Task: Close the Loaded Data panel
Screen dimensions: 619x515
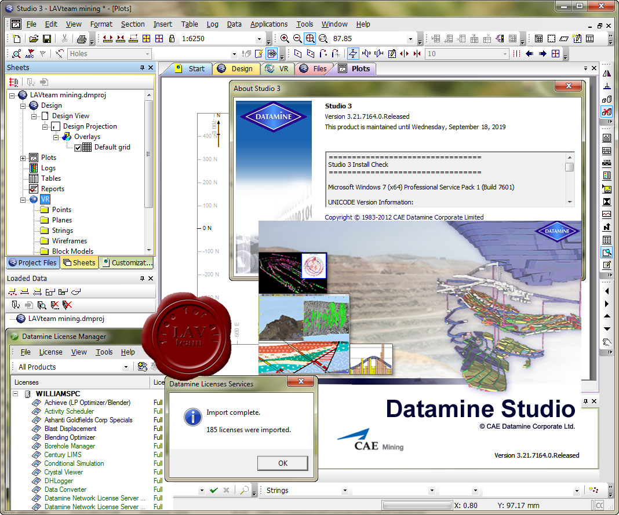Action: 151,278
